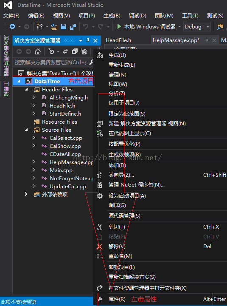Expand the 外部依赖项 node
The image size is (227, 306).
point(26,194)
